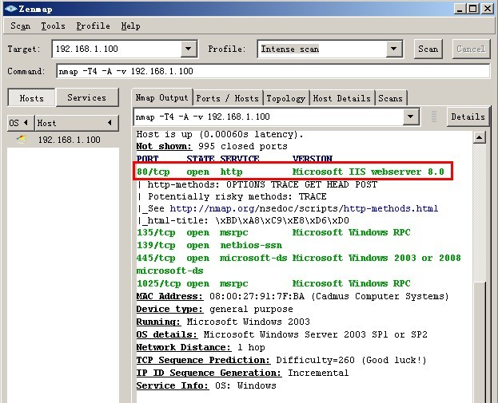The image size is (498, 403).
Task: Click the Service Info OS Windows line
Action: point(206,385)
